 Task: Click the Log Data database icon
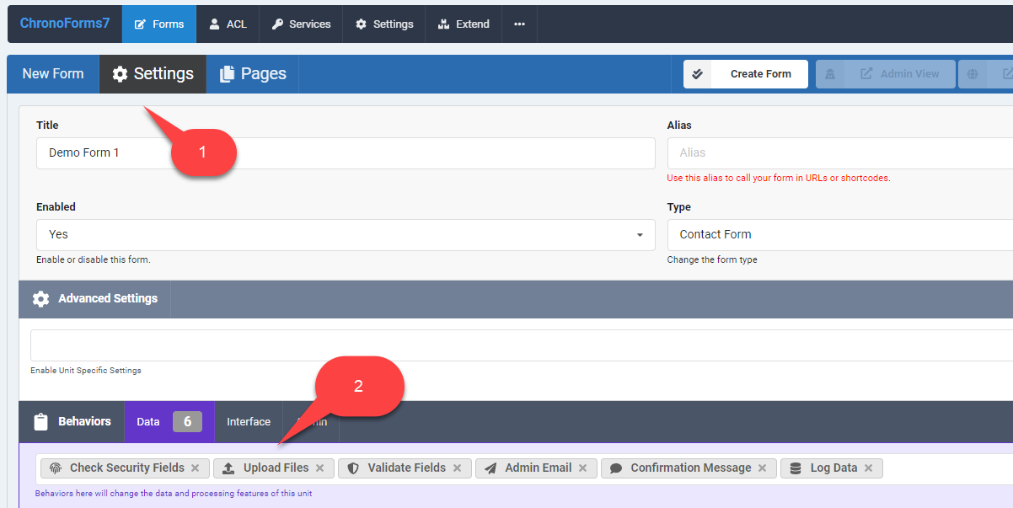(796, 468)
